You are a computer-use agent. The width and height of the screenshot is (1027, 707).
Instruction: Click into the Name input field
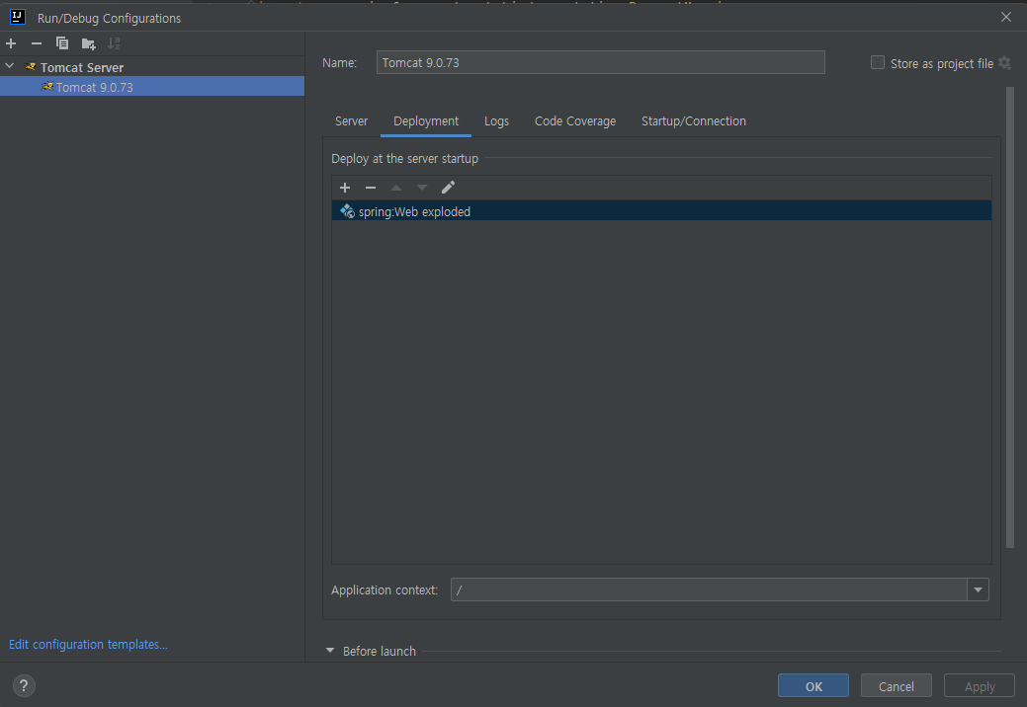[x=601, y=63]
